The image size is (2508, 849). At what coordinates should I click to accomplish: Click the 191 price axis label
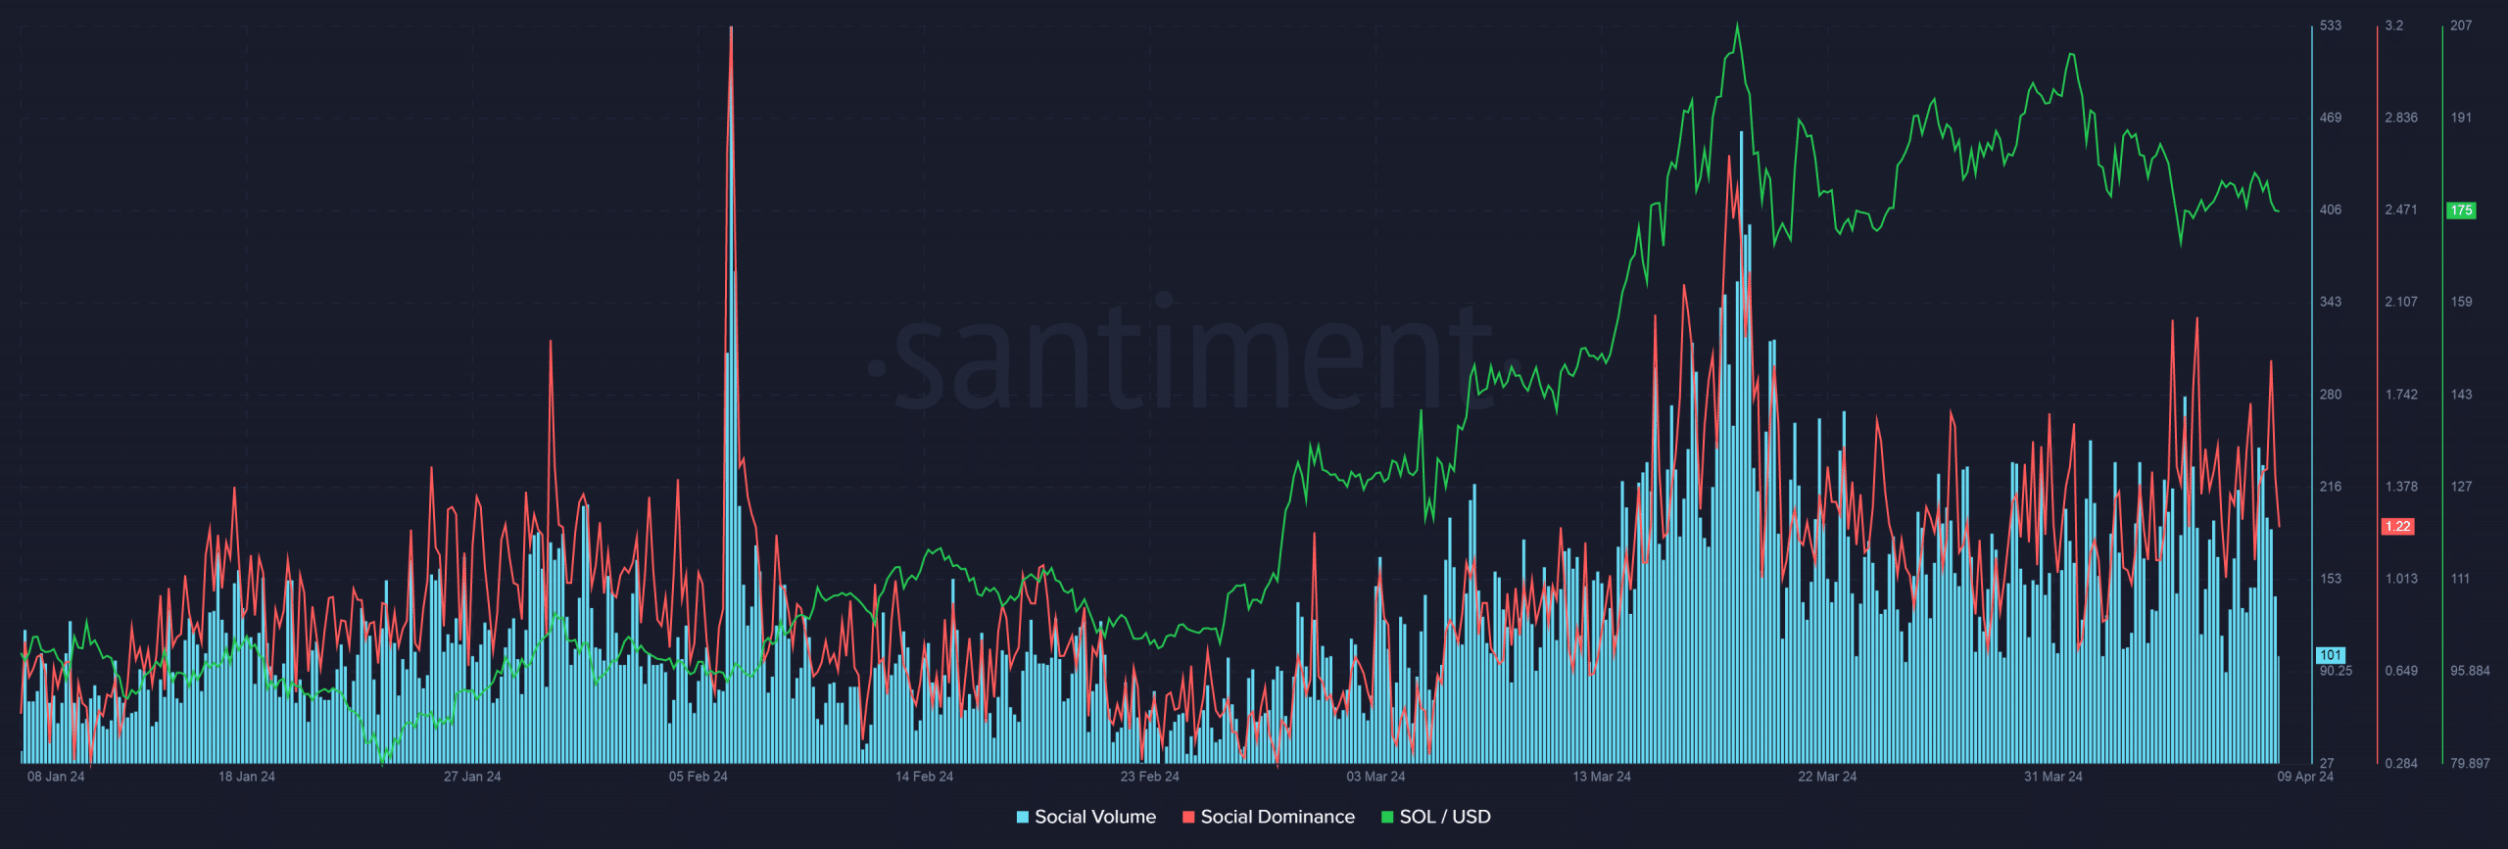[x=2461, y=118]
